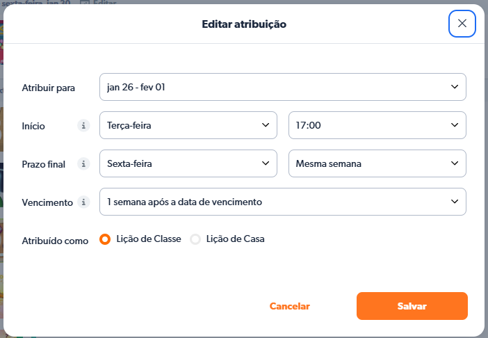Click the info icon beside Prazo final

pos(84,164)
